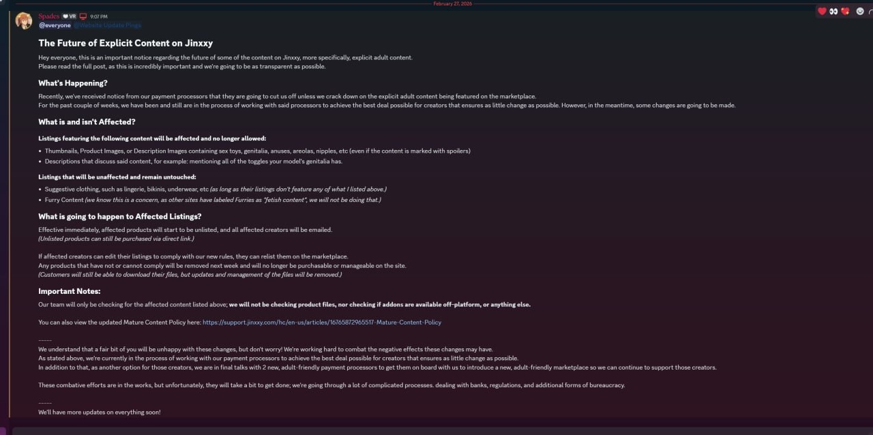Click the red heart reaction emoji
Screen dimensions: 873x435
[x=822, y=11]
